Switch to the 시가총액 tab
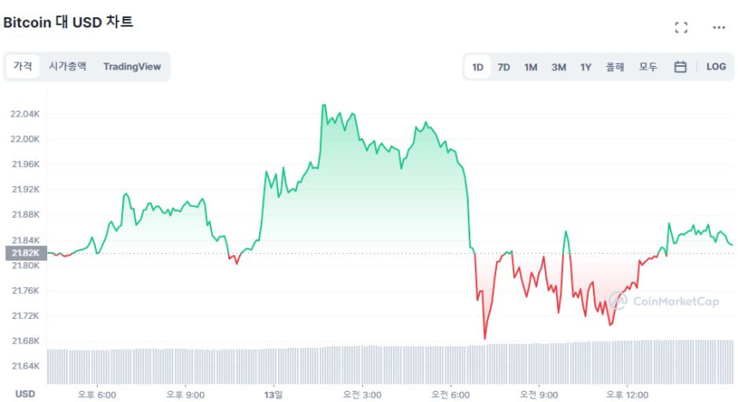This screenshot has height=402, width=738. click(67, 66)
